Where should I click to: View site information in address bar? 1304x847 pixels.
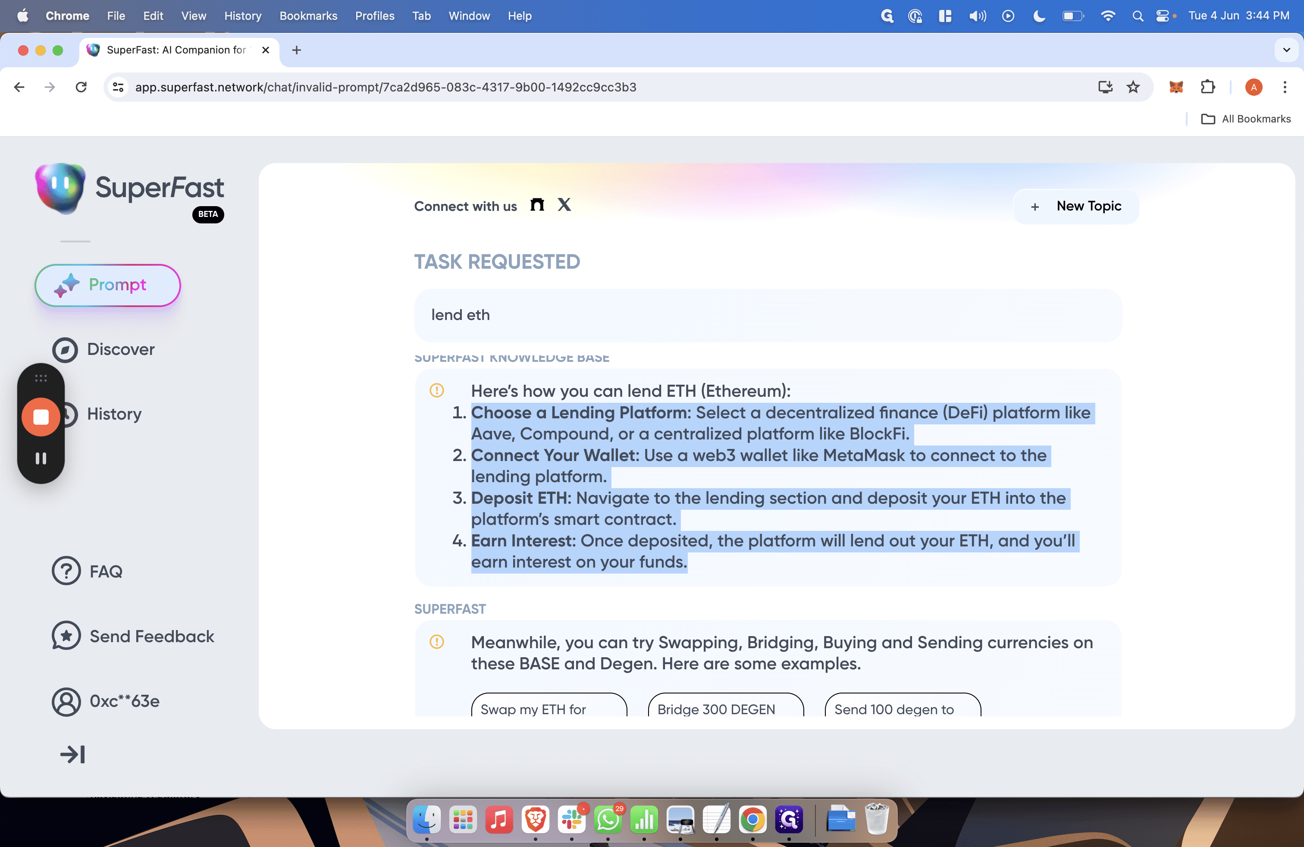pos(118,87)
